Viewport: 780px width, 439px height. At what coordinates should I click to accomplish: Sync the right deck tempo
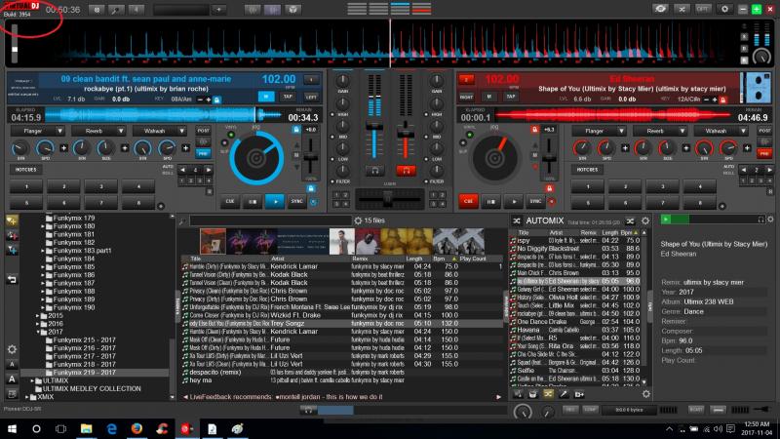[535, 202]
